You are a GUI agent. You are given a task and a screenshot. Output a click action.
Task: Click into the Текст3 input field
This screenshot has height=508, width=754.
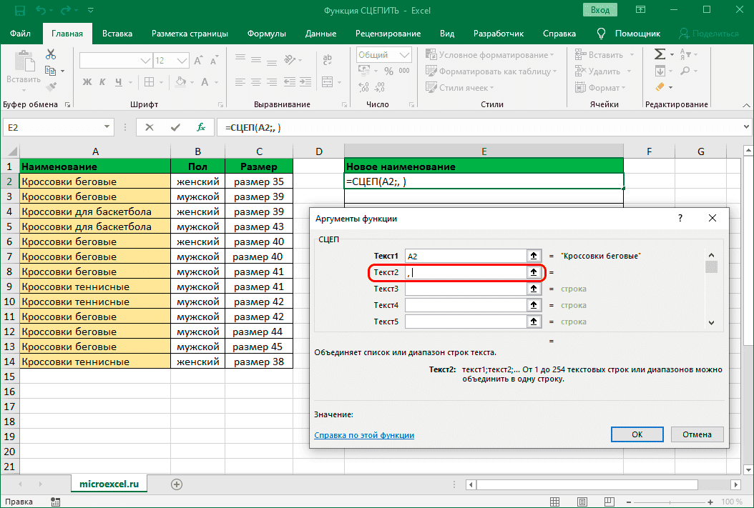point(465,289)
